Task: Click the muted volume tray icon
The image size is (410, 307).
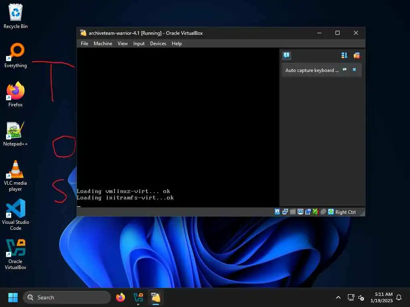Action: pos(361,297)
